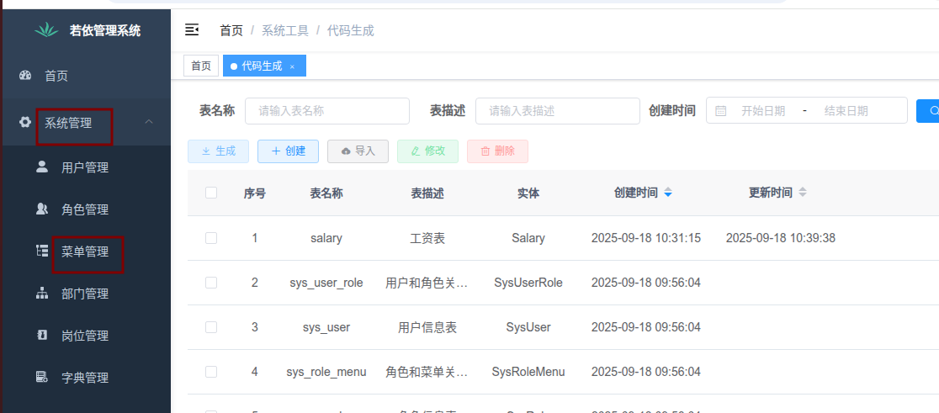This screenshot has width=939, height=413.
Task: Click the 开始日期 date field
Action: click(x=763, y=111)
